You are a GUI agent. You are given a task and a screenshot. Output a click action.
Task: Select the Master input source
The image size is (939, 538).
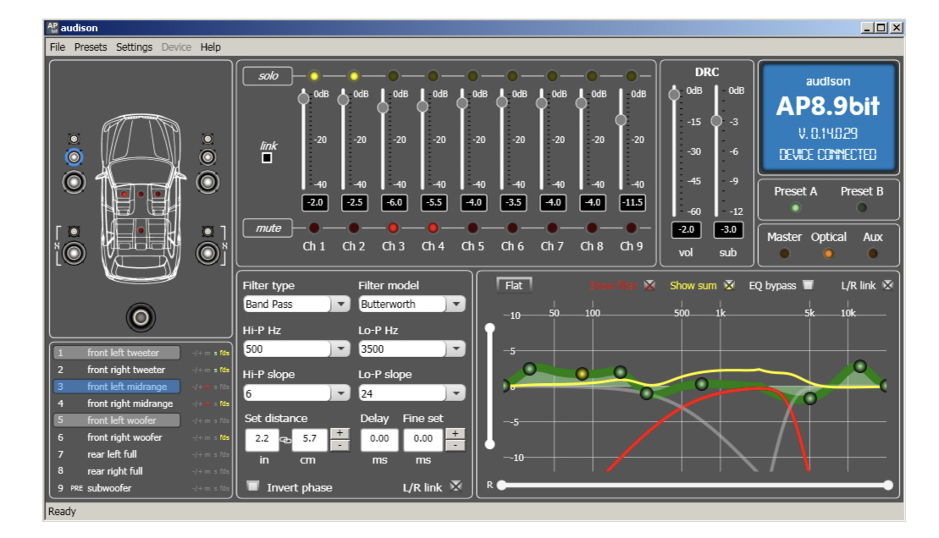[x=784, y=253]
